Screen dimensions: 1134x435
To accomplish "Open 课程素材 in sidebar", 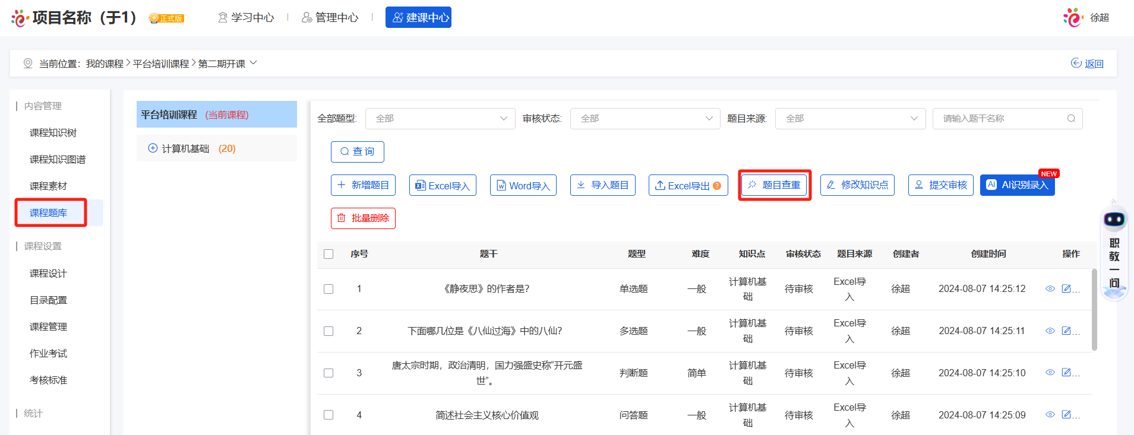I will coord(49,186).
